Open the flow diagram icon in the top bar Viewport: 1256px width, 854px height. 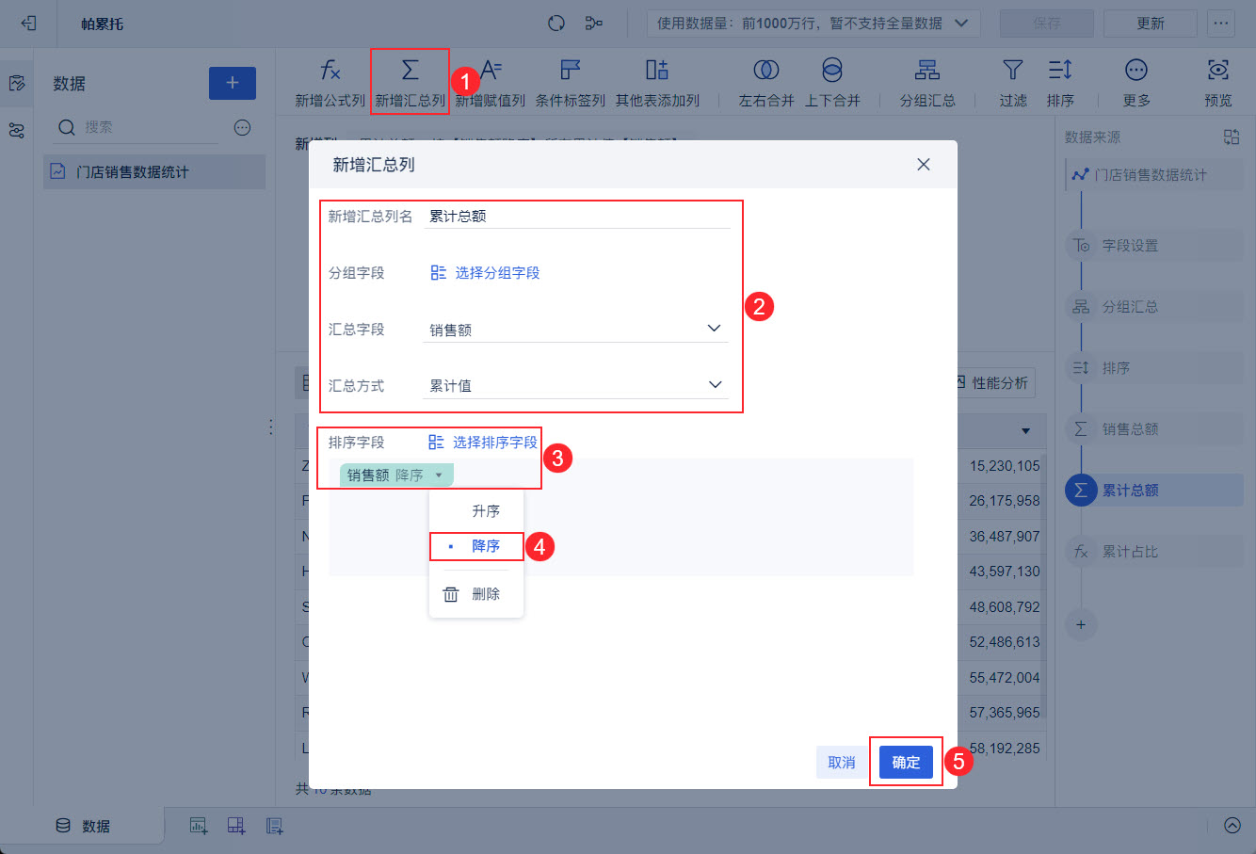[593, 23]
